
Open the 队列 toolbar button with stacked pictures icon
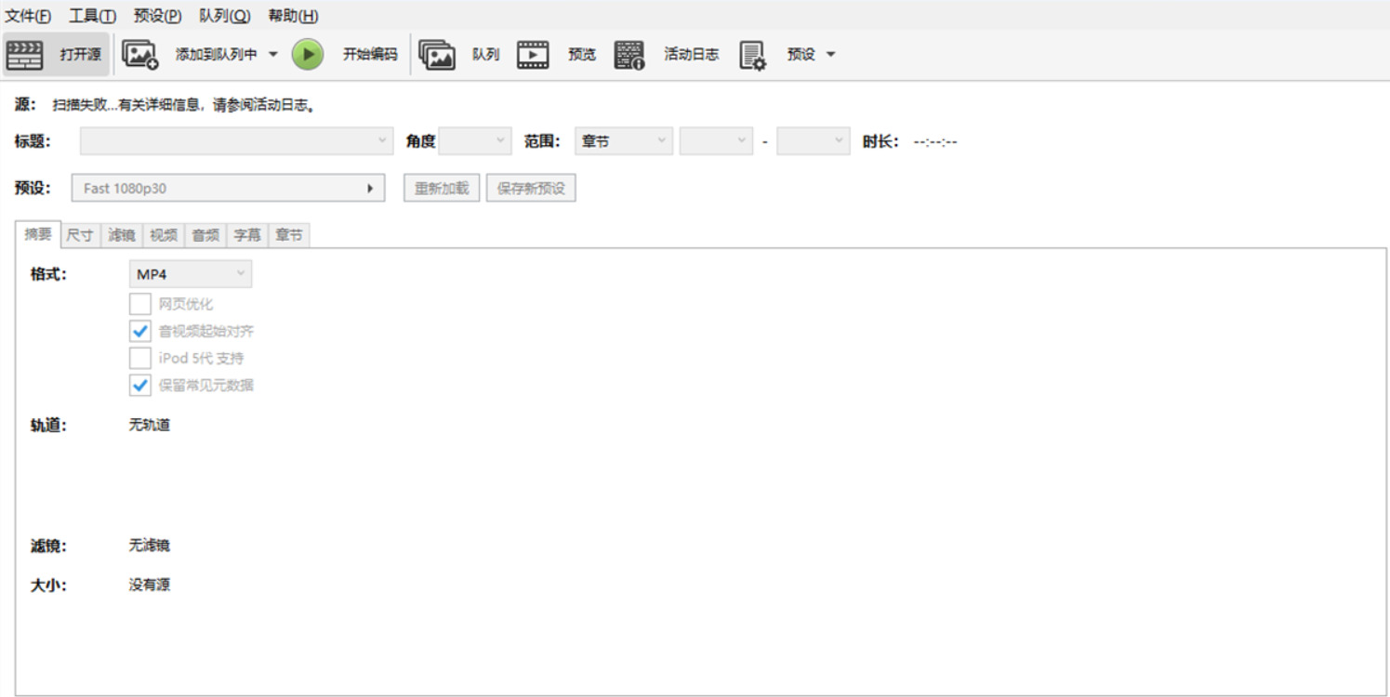coord(437,55)
